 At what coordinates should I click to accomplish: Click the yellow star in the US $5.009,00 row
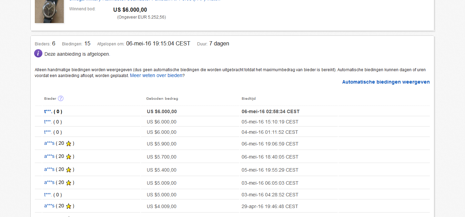click(x=69, y=183)
